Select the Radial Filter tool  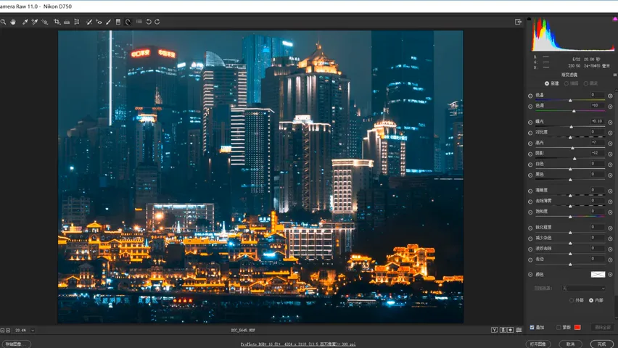click(x=128, y=22)
